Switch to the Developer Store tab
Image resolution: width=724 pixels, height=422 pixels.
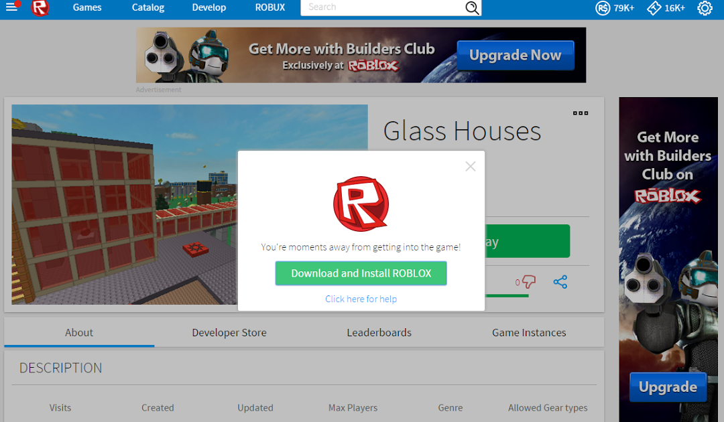229,332
